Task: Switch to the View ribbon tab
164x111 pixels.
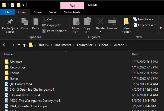Action: tap(52, 12)
